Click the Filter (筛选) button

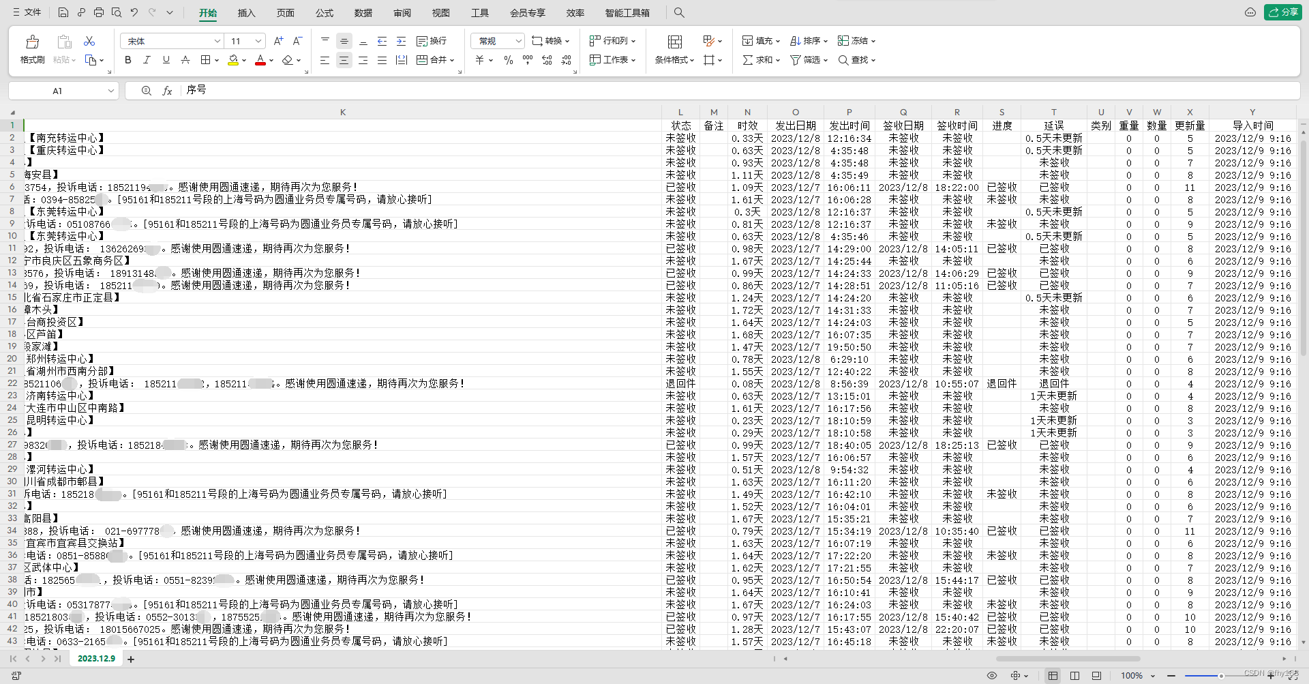(x=809, y=60)
